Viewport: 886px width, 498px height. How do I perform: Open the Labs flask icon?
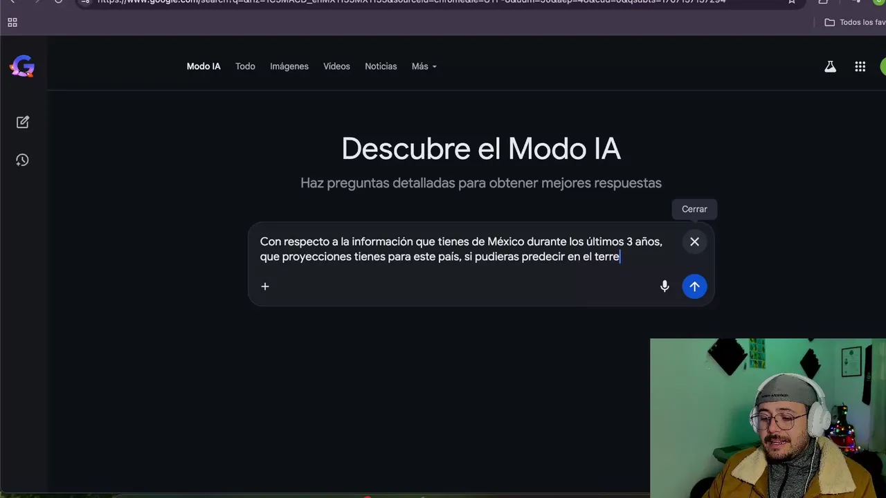tap(830, 66)
